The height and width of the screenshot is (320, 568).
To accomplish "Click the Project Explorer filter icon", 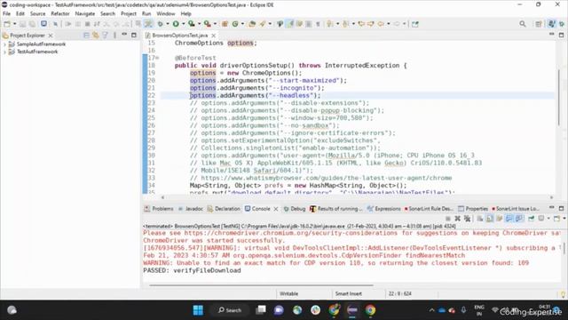I will click(x=105, y=36).
